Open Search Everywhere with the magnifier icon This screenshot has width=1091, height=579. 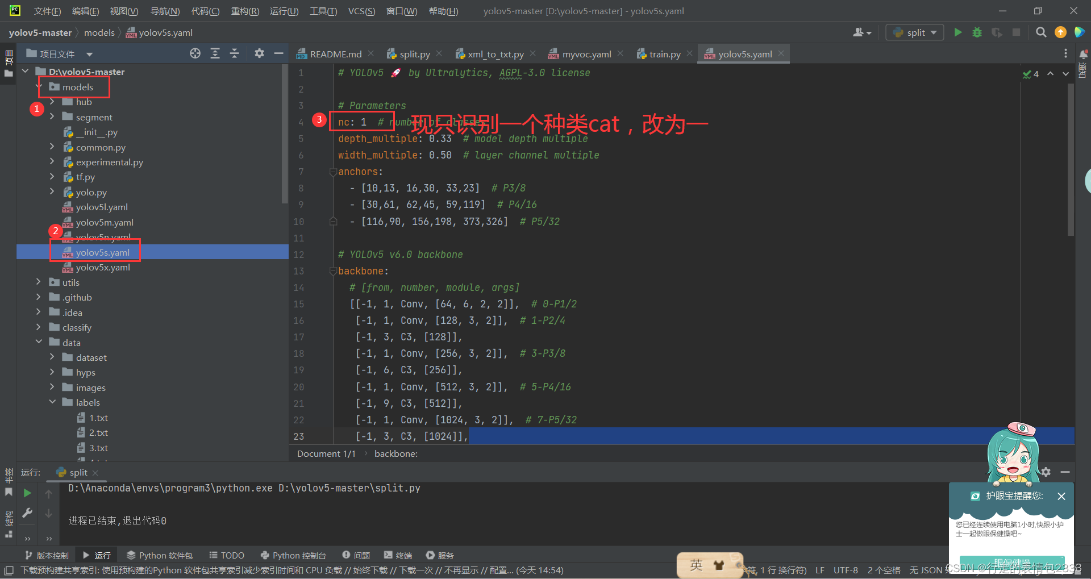click(1042, 32)
